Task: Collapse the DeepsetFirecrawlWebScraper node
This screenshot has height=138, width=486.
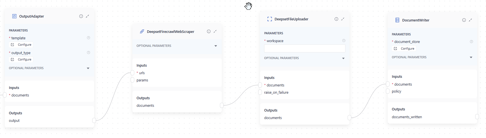Action: point(215,32)
